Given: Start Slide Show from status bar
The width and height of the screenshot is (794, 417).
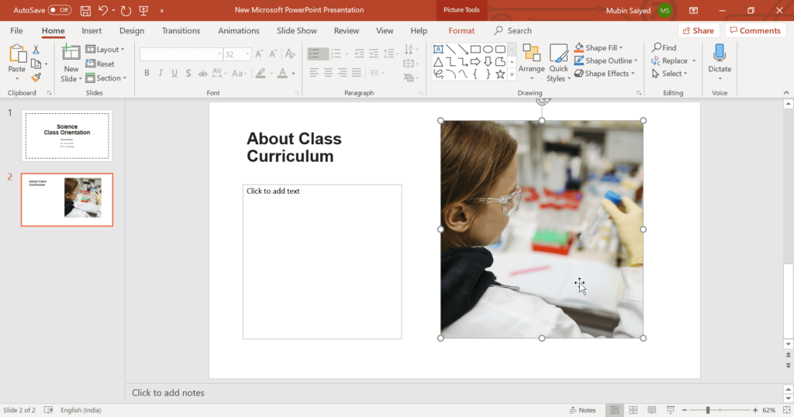Looking at the screenshot, I should click(671, 410).
